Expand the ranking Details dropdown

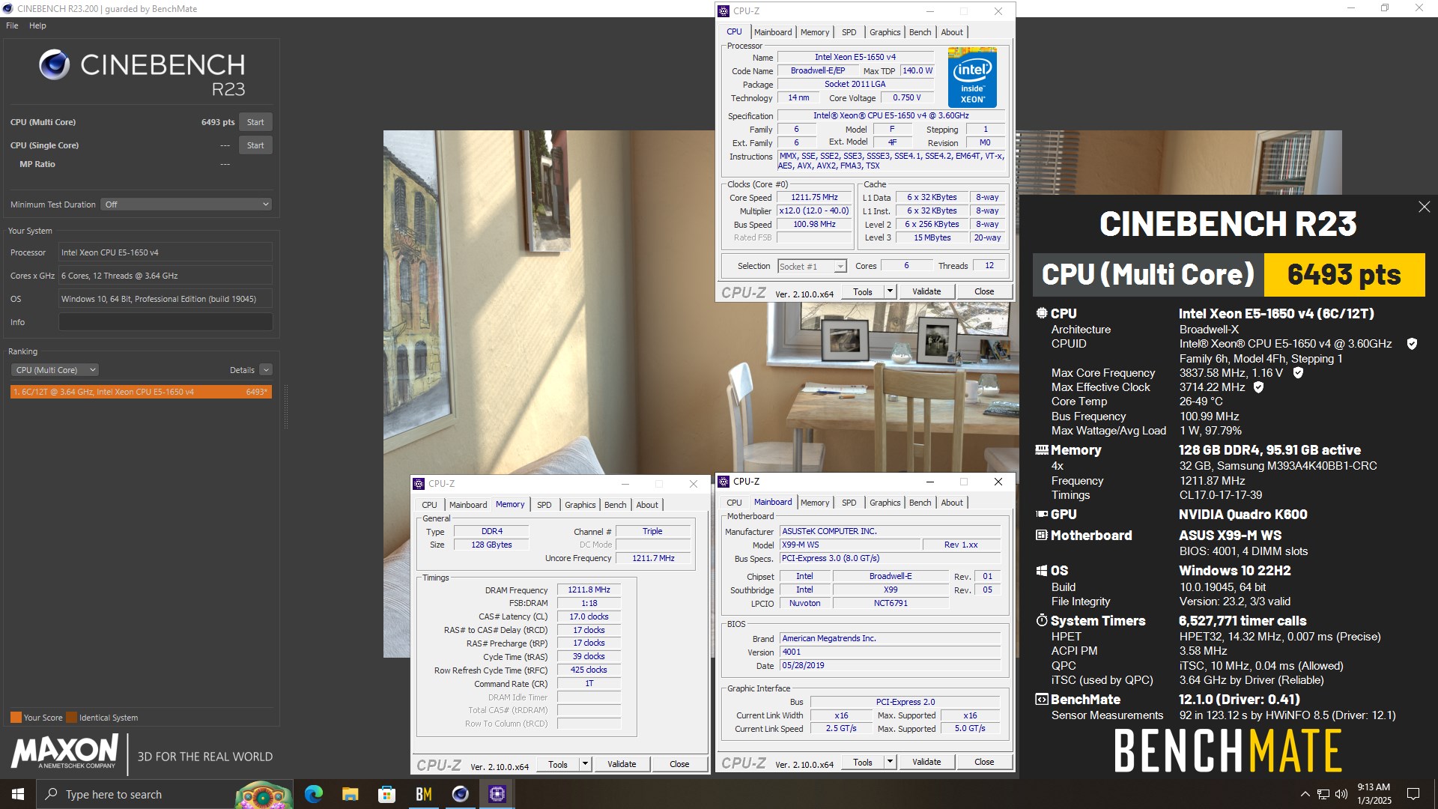click(x=266, y=370)
